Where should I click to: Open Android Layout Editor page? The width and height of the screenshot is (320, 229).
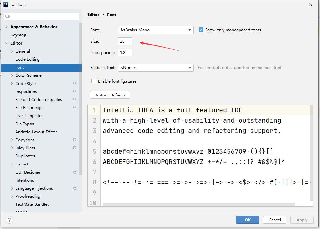click(x=36, y=132)
